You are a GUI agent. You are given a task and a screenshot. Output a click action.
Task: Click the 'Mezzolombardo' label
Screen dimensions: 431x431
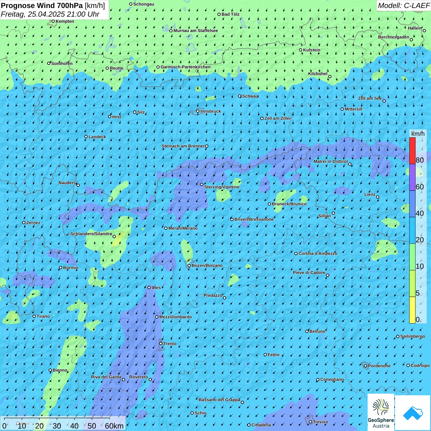pos(175,317)
